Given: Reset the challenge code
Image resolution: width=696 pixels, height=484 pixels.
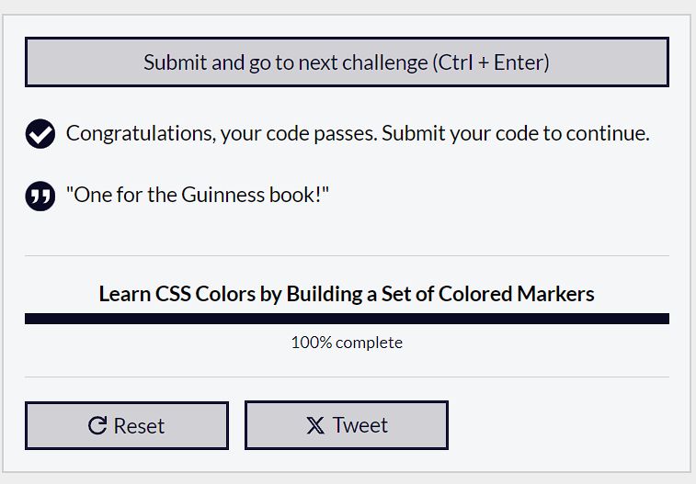Looking at the screenshot, I should click(127, 425).
